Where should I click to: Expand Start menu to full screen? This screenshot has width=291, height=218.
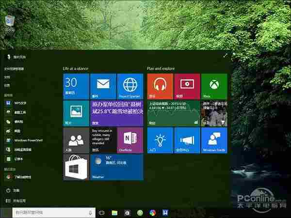[x=225, y=56]
